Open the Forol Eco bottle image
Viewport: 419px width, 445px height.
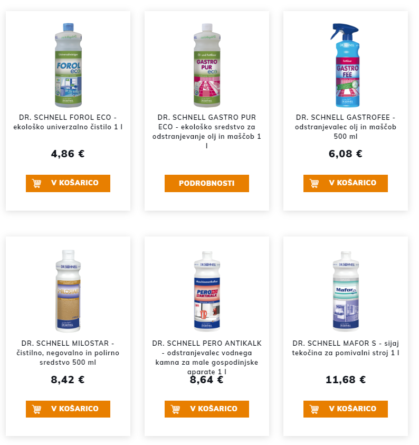click(68, 64)
